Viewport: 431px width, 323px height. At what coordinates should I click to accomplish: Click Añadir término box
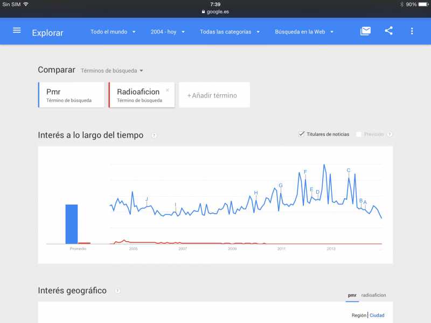pyautogui.click(x=214, y=95)
